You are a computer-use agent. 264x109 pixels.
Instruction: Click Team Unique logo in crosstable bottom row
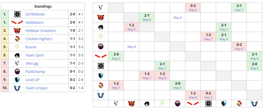[x=254, y=103]
